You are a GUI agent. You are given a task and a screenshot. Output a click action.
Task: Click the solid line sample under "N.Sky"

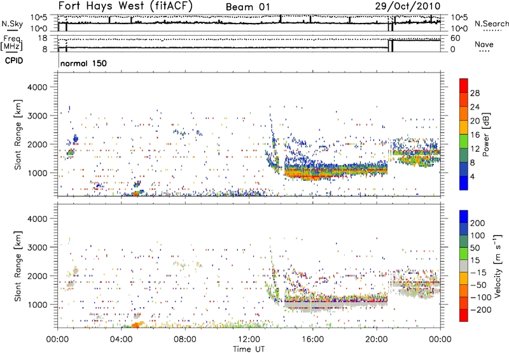tap(12, 30)
